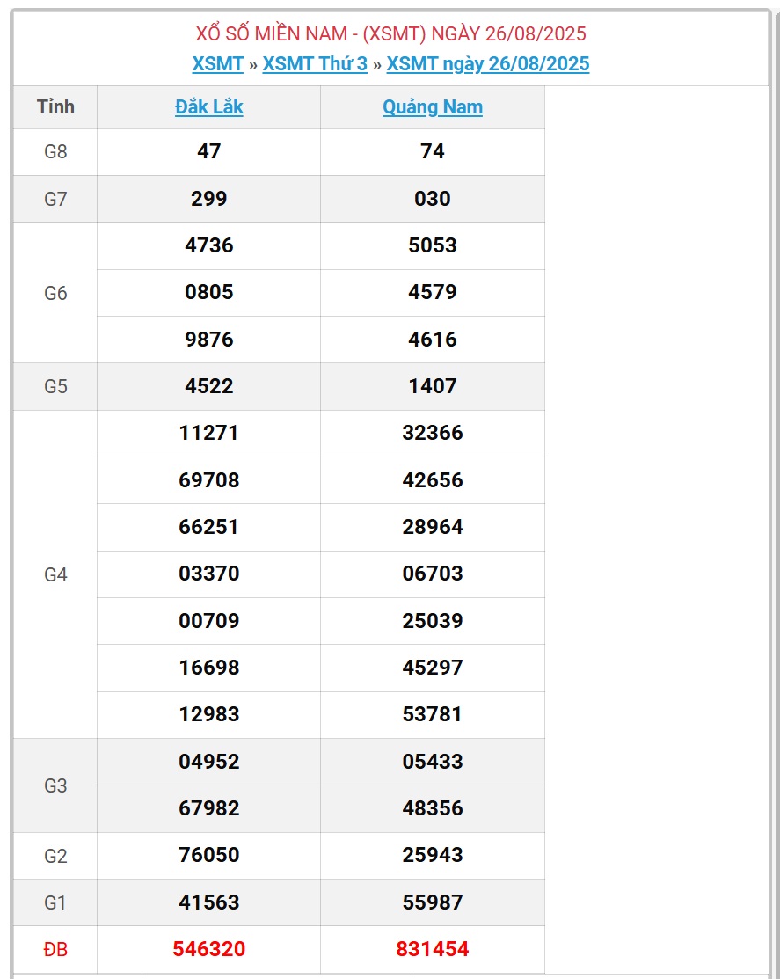Open the Đắk Lắk province link
This screenshot has height=979, width=780.
(208, 106)
